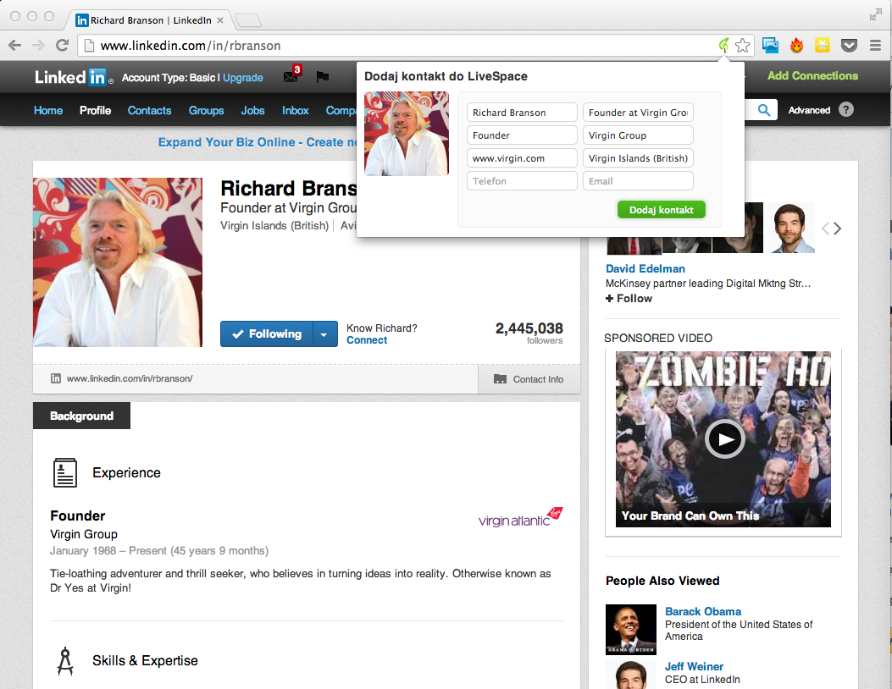Open the LinkedIn notifications flag icon
This screenshot has width=892, height=689.
(323, 77)
